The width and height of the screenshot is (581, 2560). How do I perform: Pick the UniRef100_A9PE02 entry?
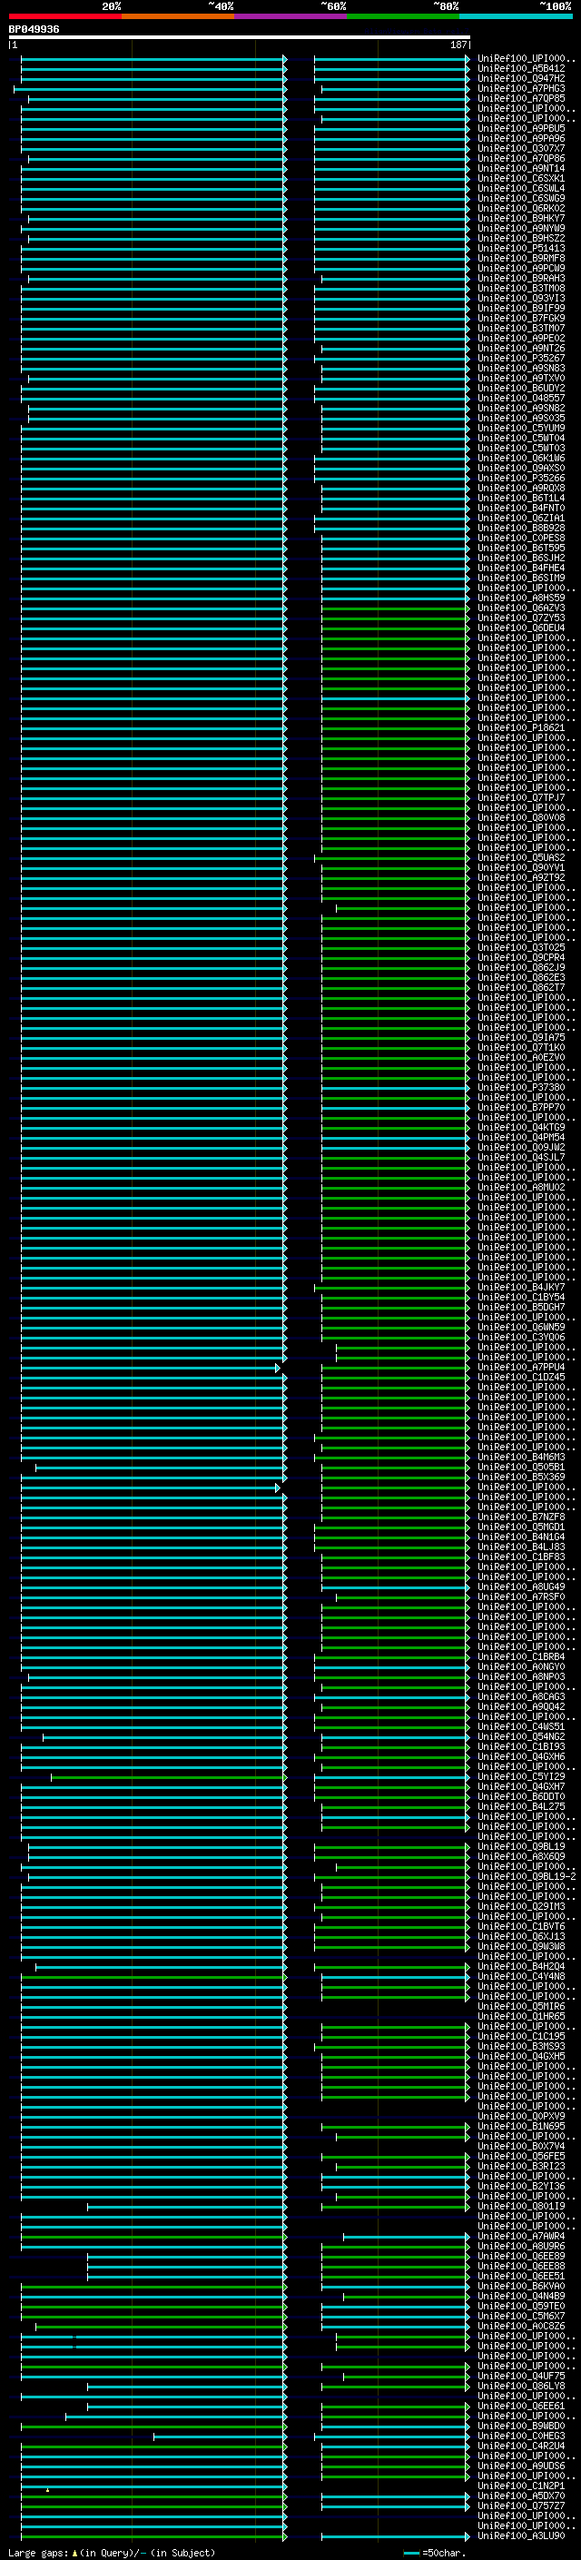tap(521, 338)
